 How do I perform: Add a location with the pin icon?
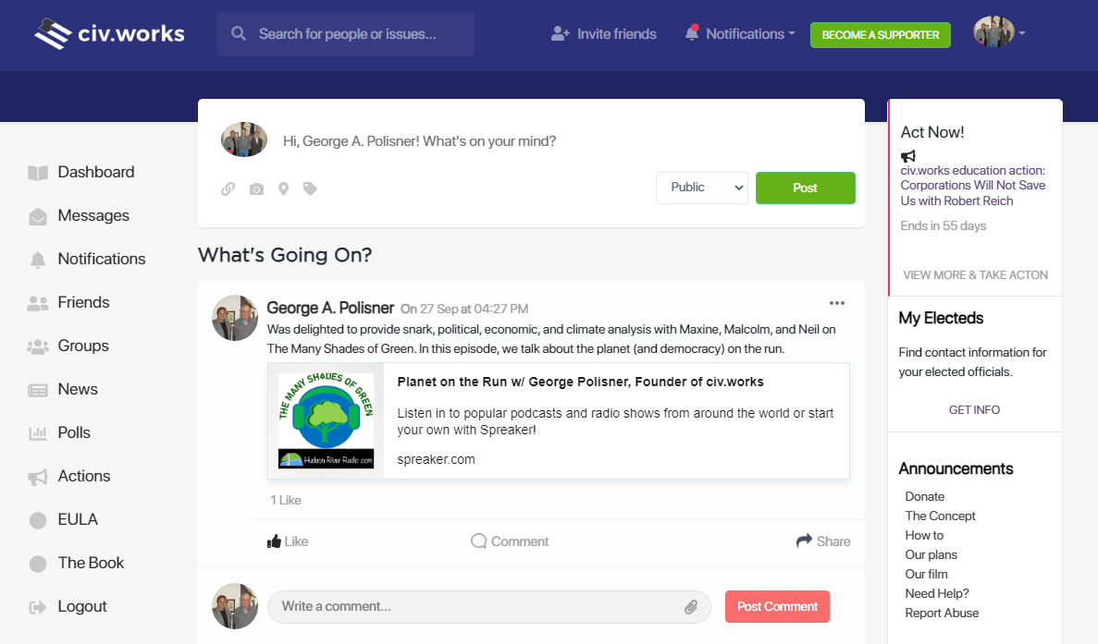pos(283,189)
